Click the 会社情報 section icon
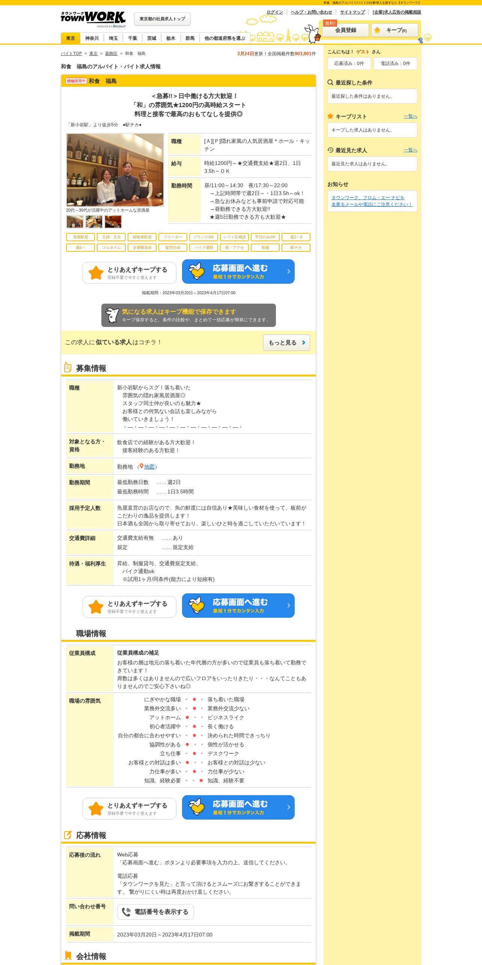Screen dimensions: 482x965 tap(68, 955)
